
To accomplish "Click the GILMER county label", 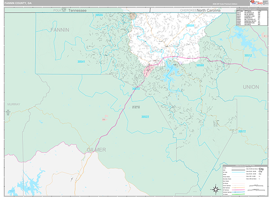I will (96, 149).
